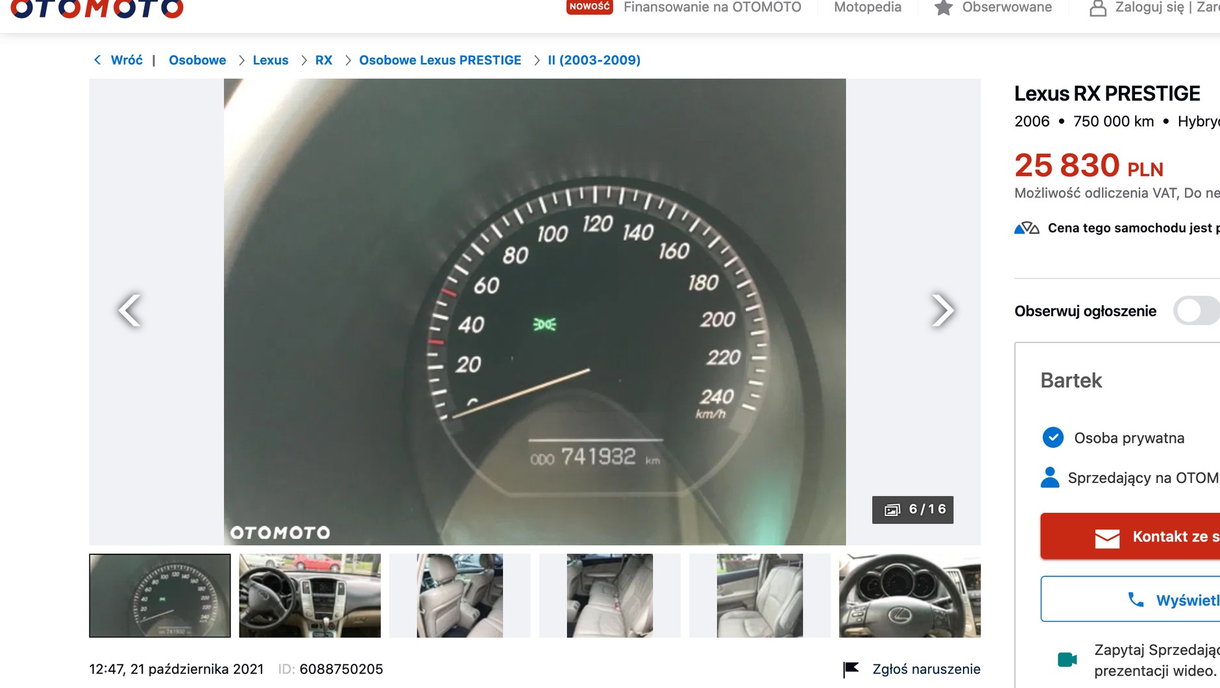
Task: Open Osobowe Lexus PRESTIGE breadcrumb
Action: tap(440, 60)
